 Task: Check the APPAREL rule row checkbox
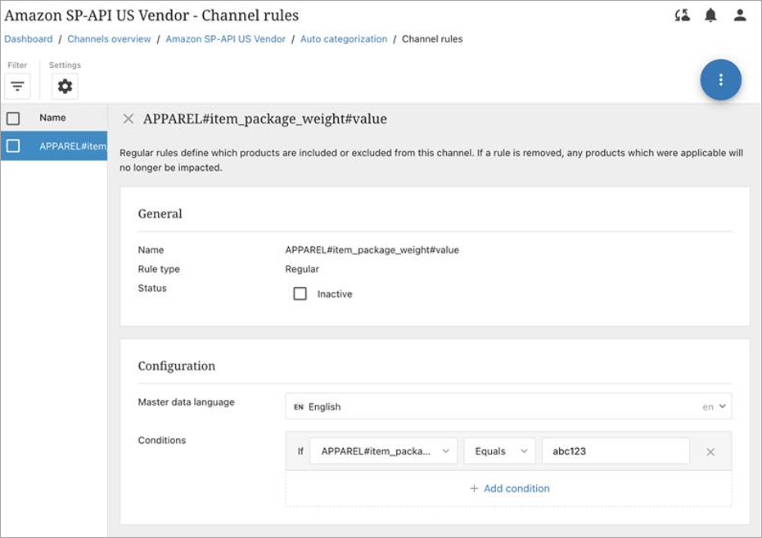click(13, 146)
